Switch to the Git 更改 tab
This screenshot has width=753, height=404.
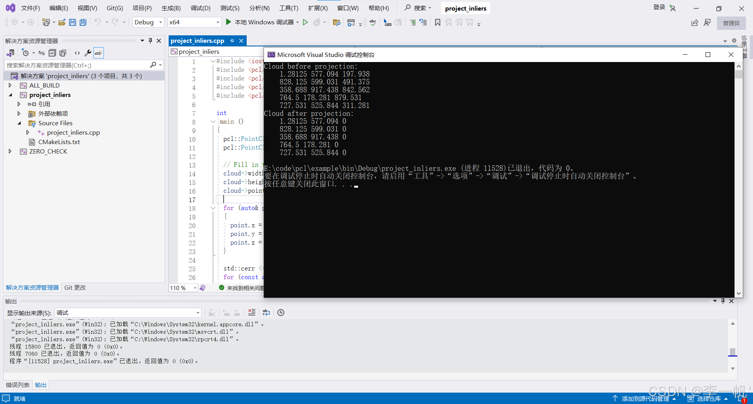[75, 287]
